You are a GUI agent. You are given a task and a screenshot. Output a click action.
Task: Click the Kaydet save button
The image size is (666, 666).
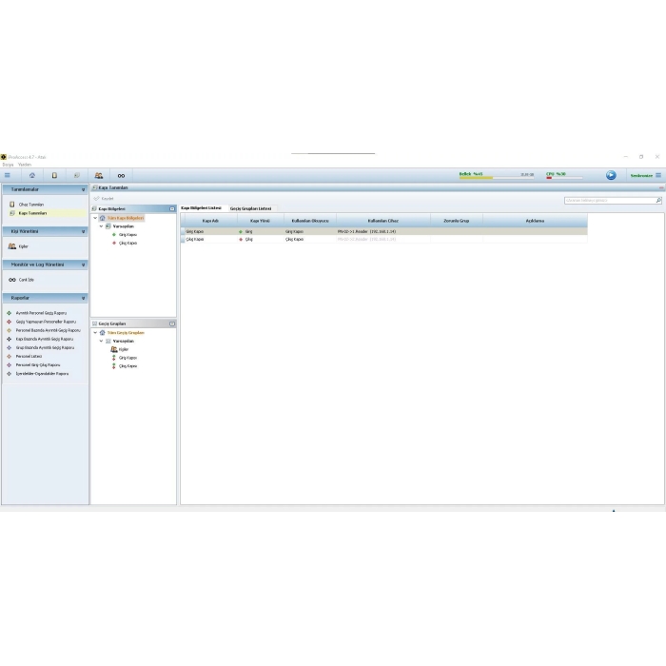[104, 199]
